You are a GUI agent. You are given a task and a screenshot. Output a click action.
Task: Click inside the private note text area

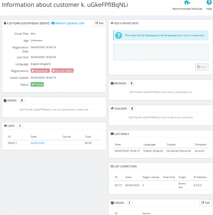pyautogui.click(x=161, y=52)
